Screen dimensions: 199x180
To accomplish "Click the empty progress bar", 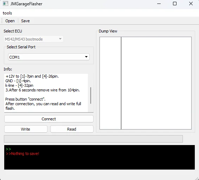I will tap(93, 139).
